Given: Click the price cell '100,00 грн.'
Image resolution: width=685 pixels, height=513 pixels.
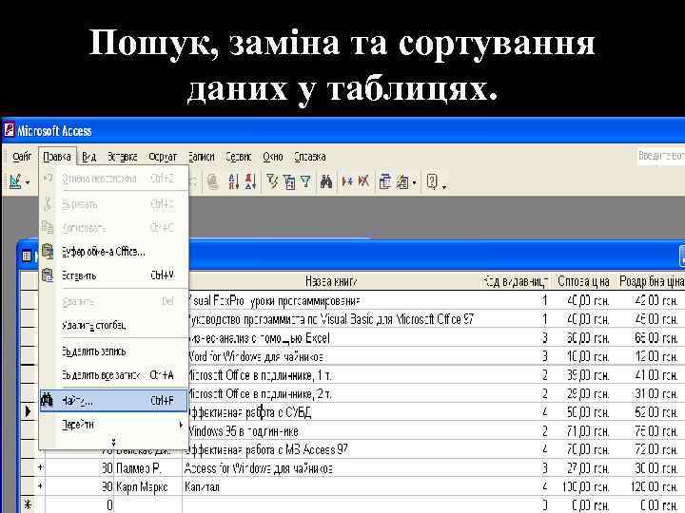Looking at the screenshot, I should coord(583,486).
